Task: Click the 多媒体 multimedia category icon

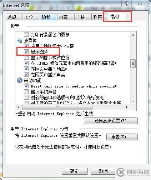Action: [20, 40]
